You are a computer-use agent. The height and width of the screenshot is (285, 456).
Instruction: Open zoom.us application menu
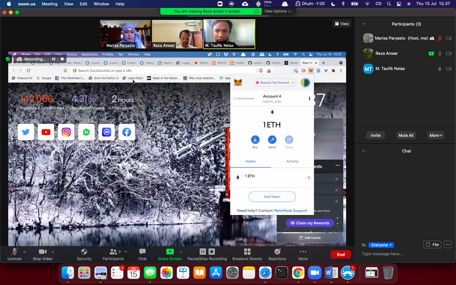pyautogui.click(x=27, y=4)
